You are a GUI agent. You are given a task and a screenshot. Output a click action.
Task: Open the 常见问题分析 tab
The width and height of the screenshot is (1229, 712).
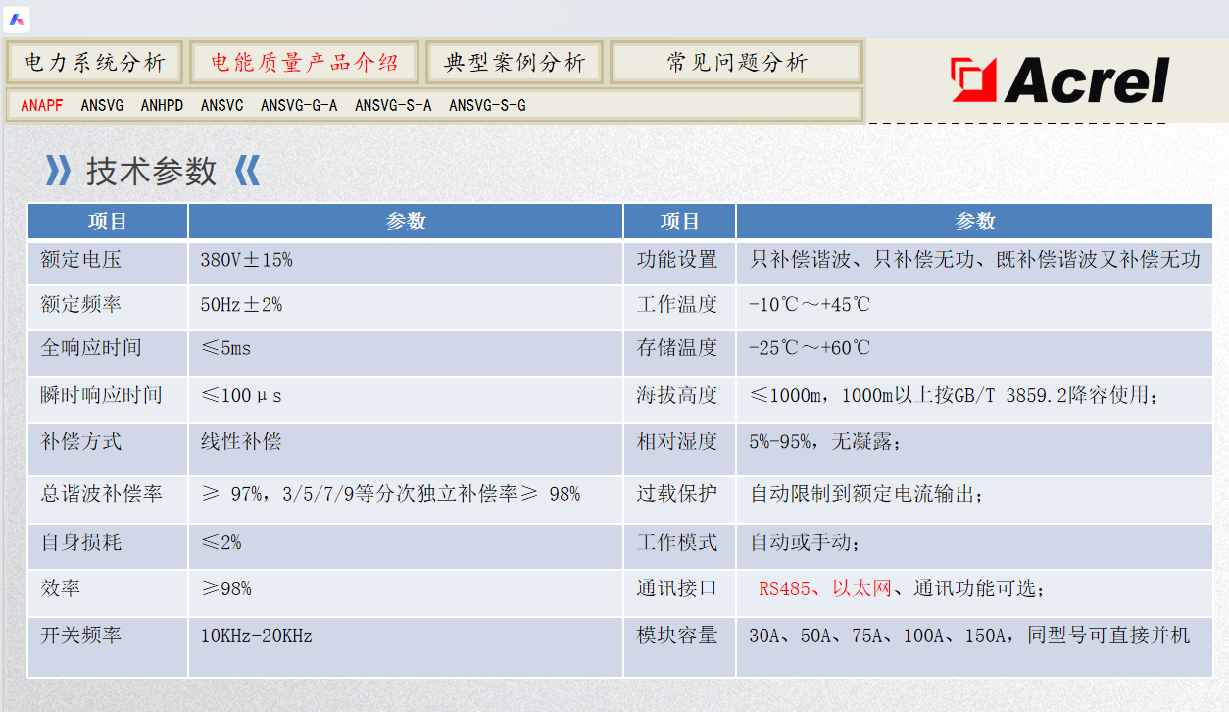coord(736,63)
